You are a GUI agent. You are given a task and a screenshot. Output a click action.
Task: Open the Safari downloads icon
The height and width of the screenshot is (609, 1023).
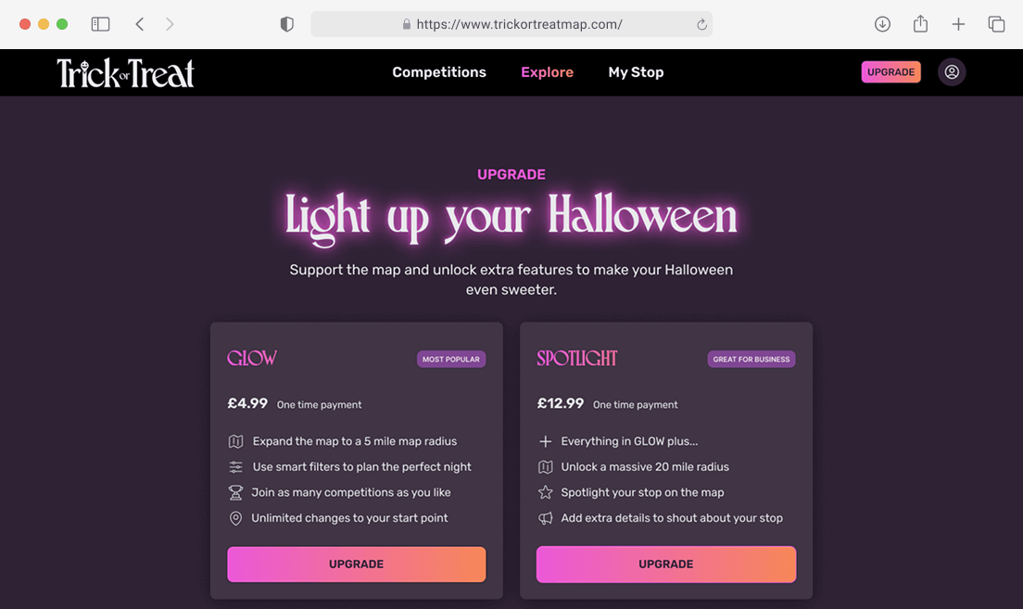click(x=882, y=23)
